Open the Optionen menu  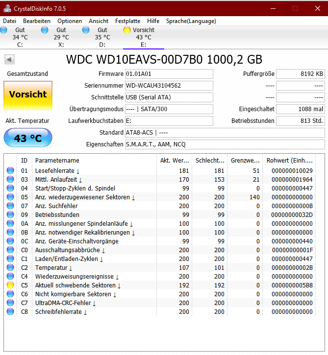[x=70, y=21]
